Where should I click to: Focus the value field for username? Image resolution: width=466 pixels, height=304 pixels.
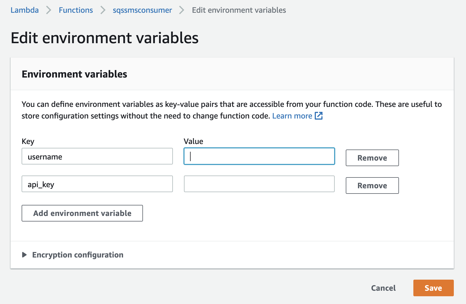tap(259, 156)
